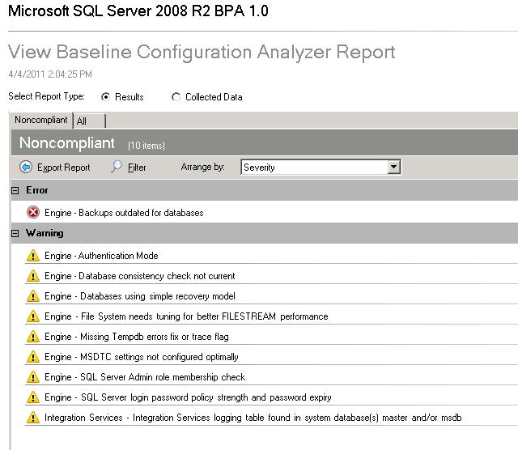This screenshot has height=450, width=518.
Task: Switch to the All tab
Action: tap(82, 121)
